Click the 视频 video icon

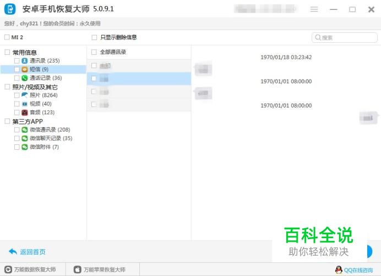pyautogui.click(x=25, y=104)
